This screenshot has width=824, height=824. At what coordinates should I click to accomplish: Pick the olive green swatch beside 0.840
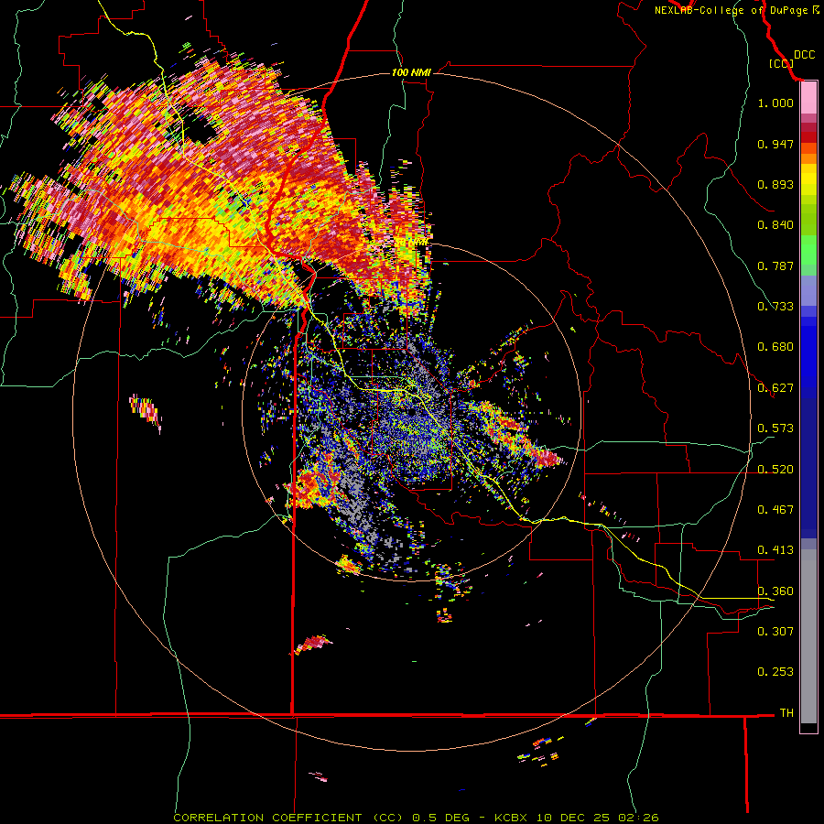(808, 220)
